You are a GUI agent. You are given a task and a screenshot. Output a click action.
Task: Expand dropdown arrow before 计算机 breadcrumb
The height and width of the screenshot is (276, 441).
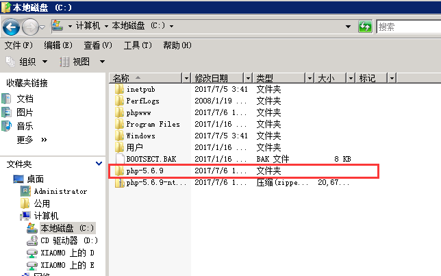point(70,26)
